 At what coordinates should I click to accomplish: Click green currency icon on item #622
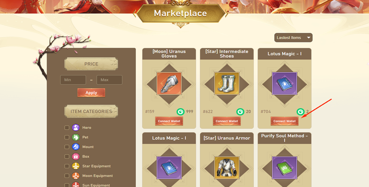[x=240, y=111]
